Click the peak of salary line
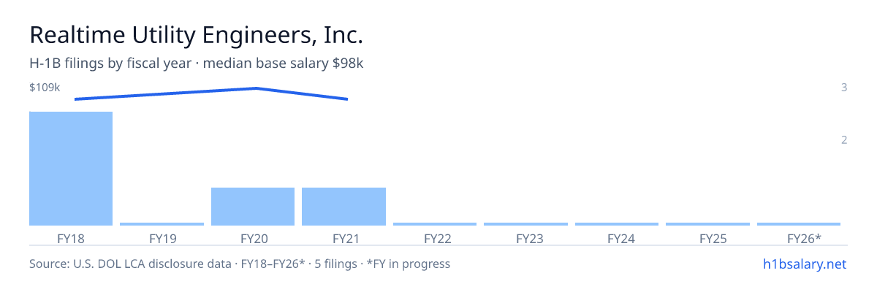This screenshot has height=292, width=877. click(256, 88)
